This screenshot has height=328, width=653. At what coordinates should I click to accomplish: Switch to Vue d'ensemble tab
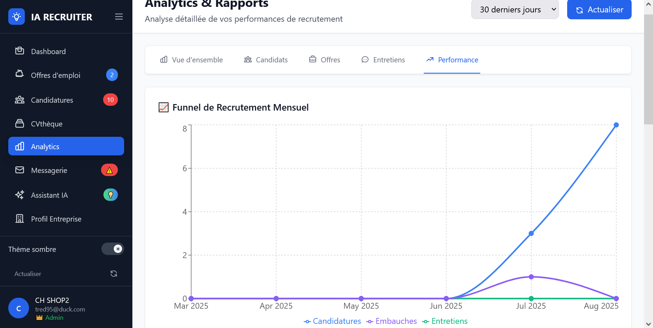[x=191, y=60]
